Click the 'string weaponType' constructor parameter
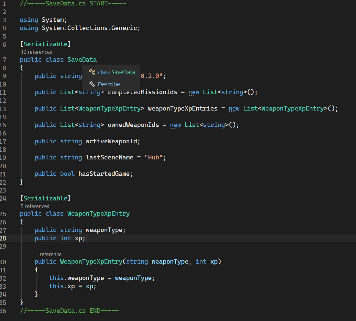The image size is (356, 321). point(157,262)
